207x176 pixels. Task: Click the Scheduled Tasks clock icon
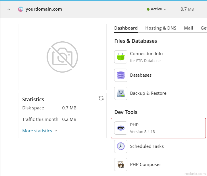click(x=121, y=146)
